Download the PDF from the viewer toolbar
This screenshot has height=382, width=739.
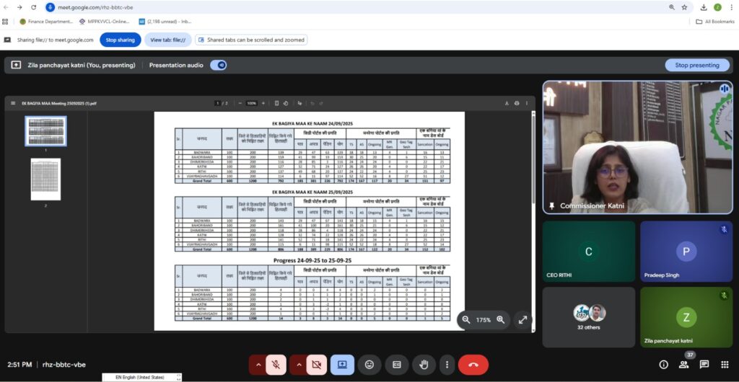coord(504,103)
